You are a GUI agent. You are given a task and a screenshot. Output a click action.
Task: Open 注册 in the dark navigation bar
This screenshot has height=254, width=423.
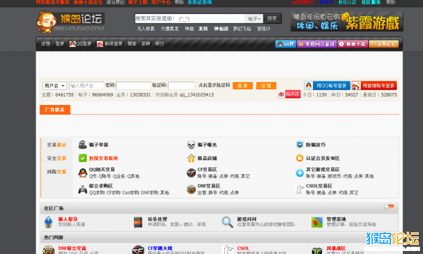45,43
